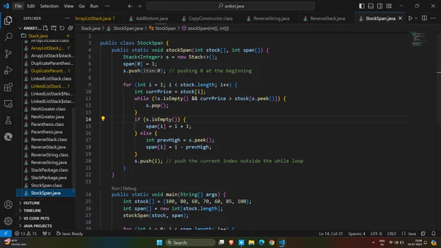Image resolution: width=441 pixels, height=248 pixels.
Task: Open editor more actions ellipsis
Action: click(433, 18)
